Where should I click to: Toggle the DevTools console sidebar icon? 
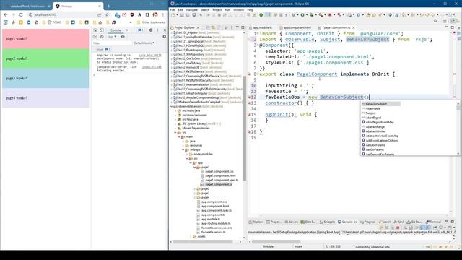coord(95,37)
